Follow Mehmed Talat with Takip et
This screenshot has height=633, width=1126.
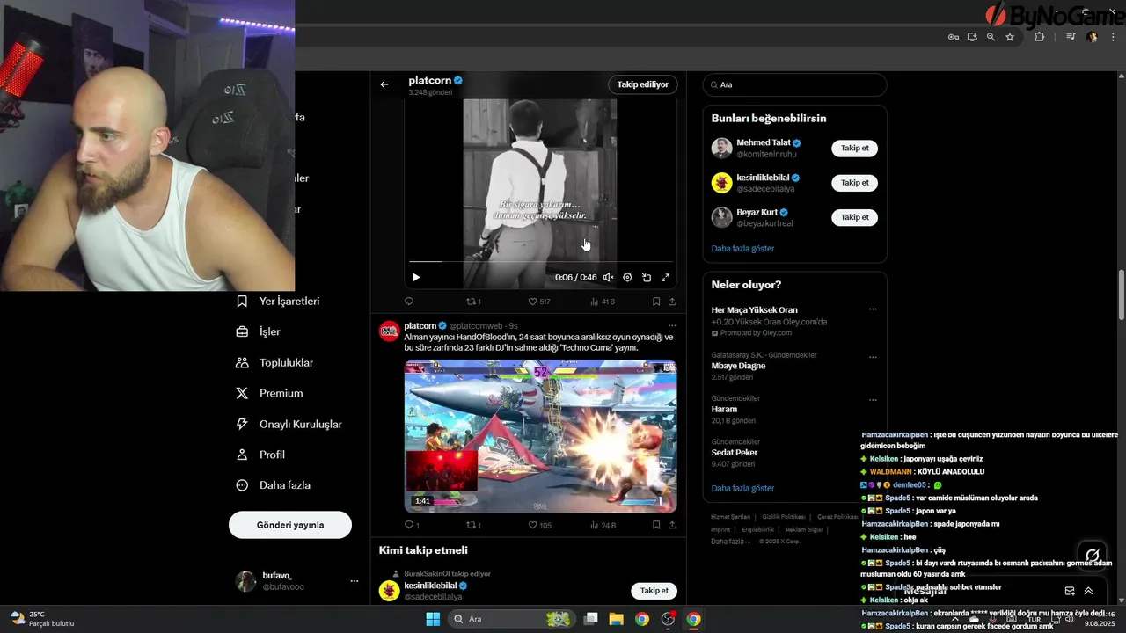point(854,148)
